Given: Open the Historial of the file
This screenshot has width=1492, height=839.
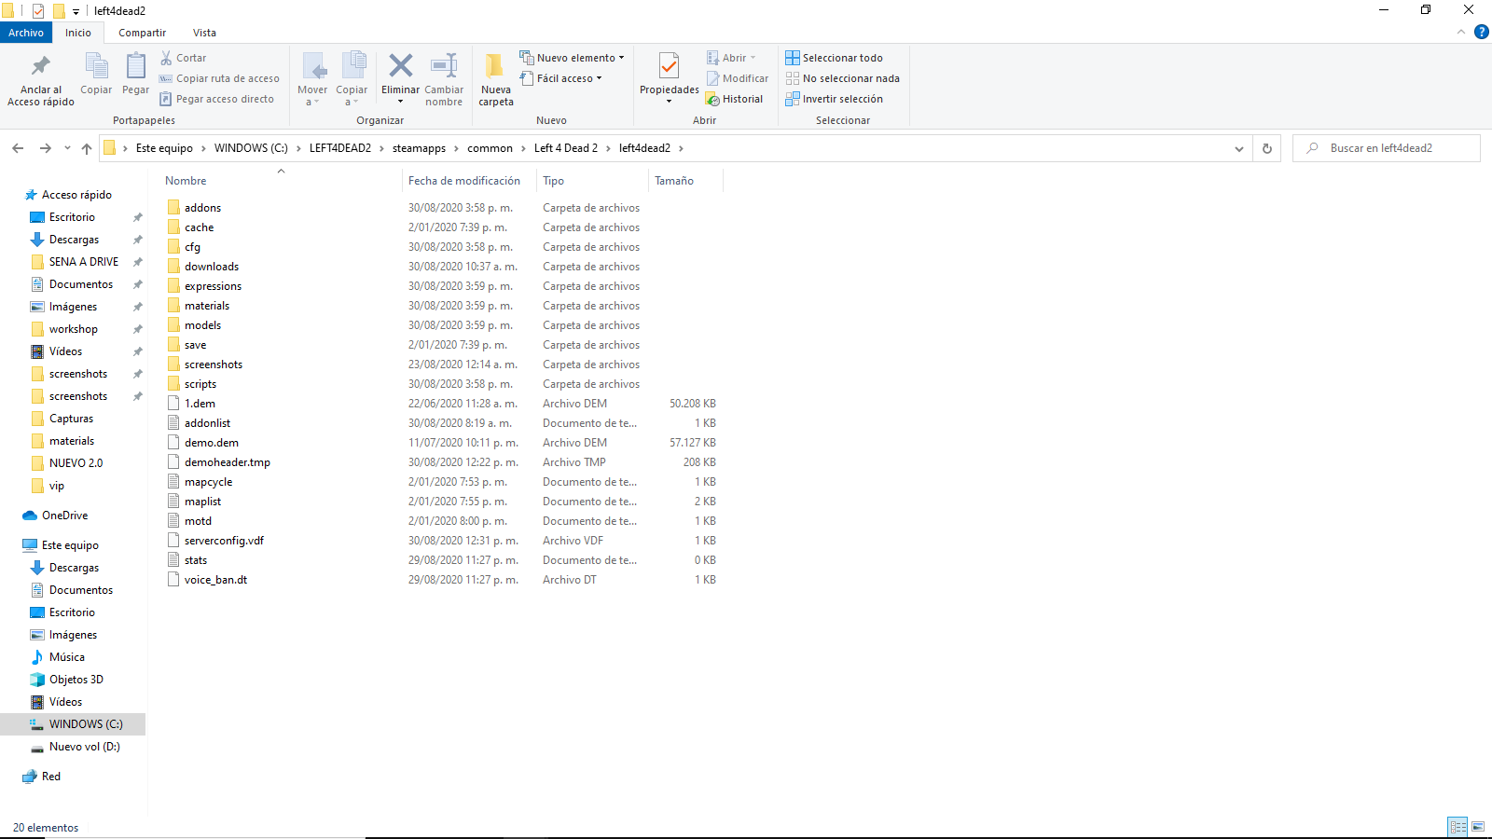Looking at the screenshot, I should (x=734, y=99).
